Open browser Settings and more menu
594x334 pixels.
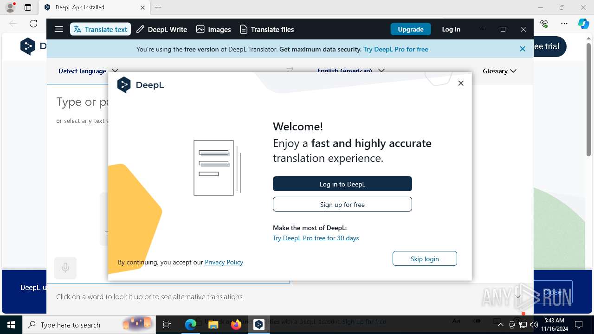click(x=564, y=24)
